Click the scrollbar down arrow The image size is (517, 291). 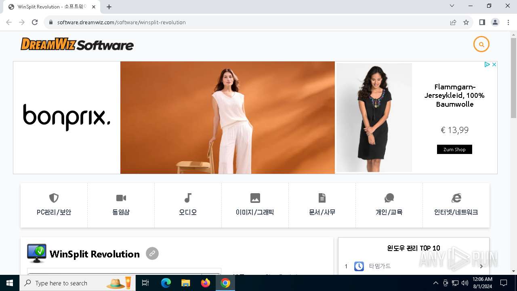[x=513, y=271]
